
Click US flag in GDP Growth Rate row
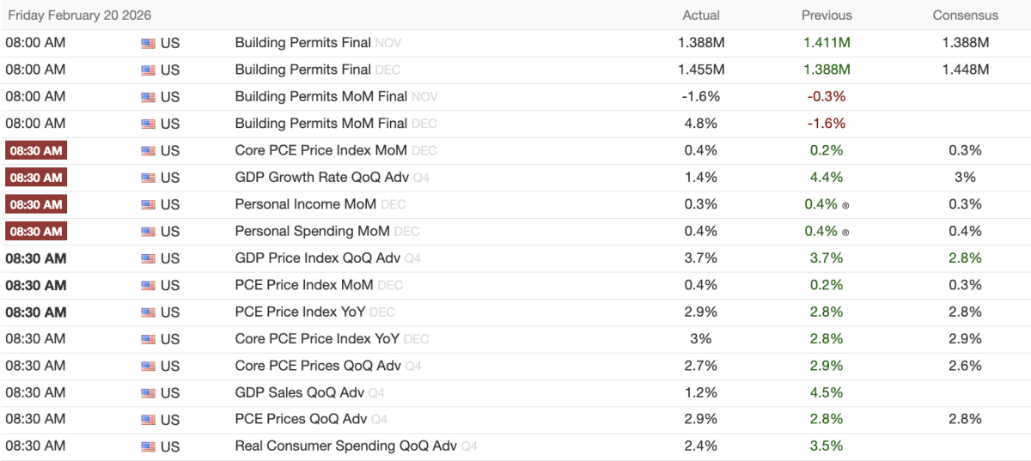[x=149, y=178]
